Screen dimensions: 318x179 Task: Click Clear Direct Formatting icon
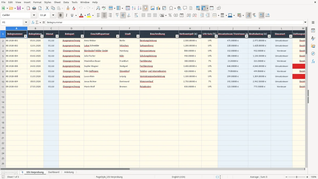pos(74,8)
